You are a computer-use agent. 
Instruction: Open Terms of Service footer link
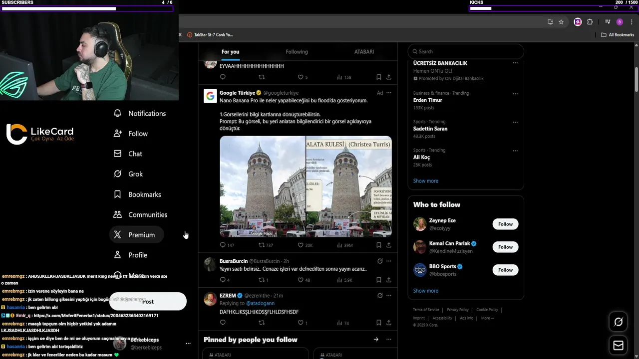tap(426, 310)
